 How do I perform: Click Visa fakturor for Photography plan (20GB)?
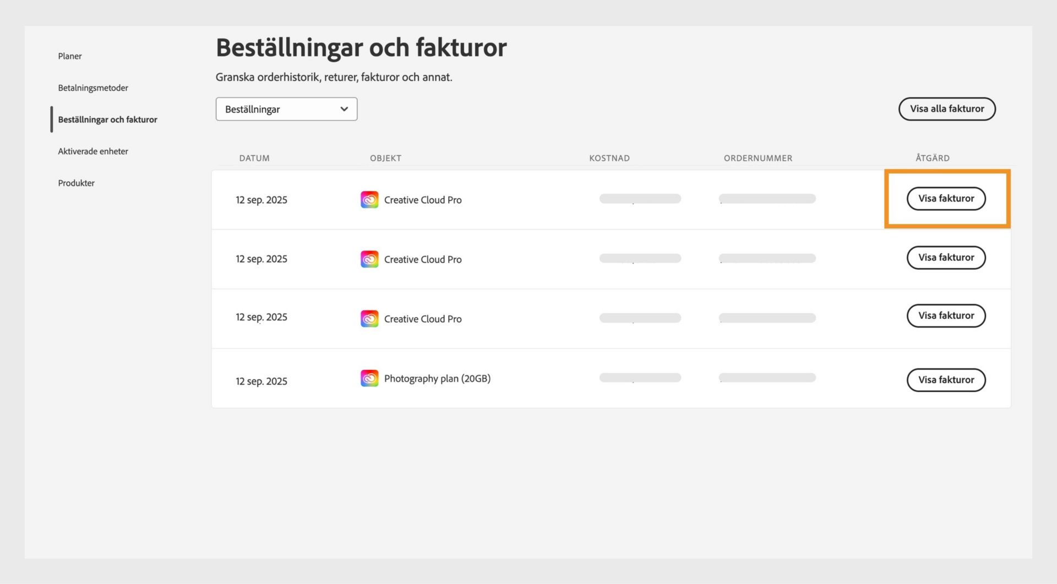tap(946, 380)
